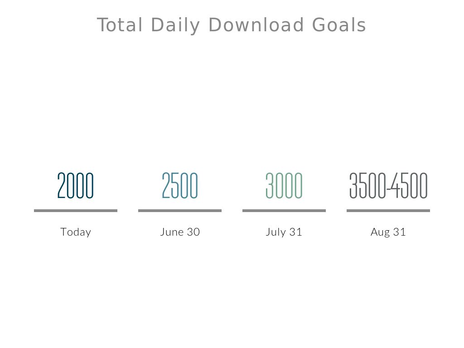Select the teal 2500 number
464x348 pixels.
[x=180, y=186]
